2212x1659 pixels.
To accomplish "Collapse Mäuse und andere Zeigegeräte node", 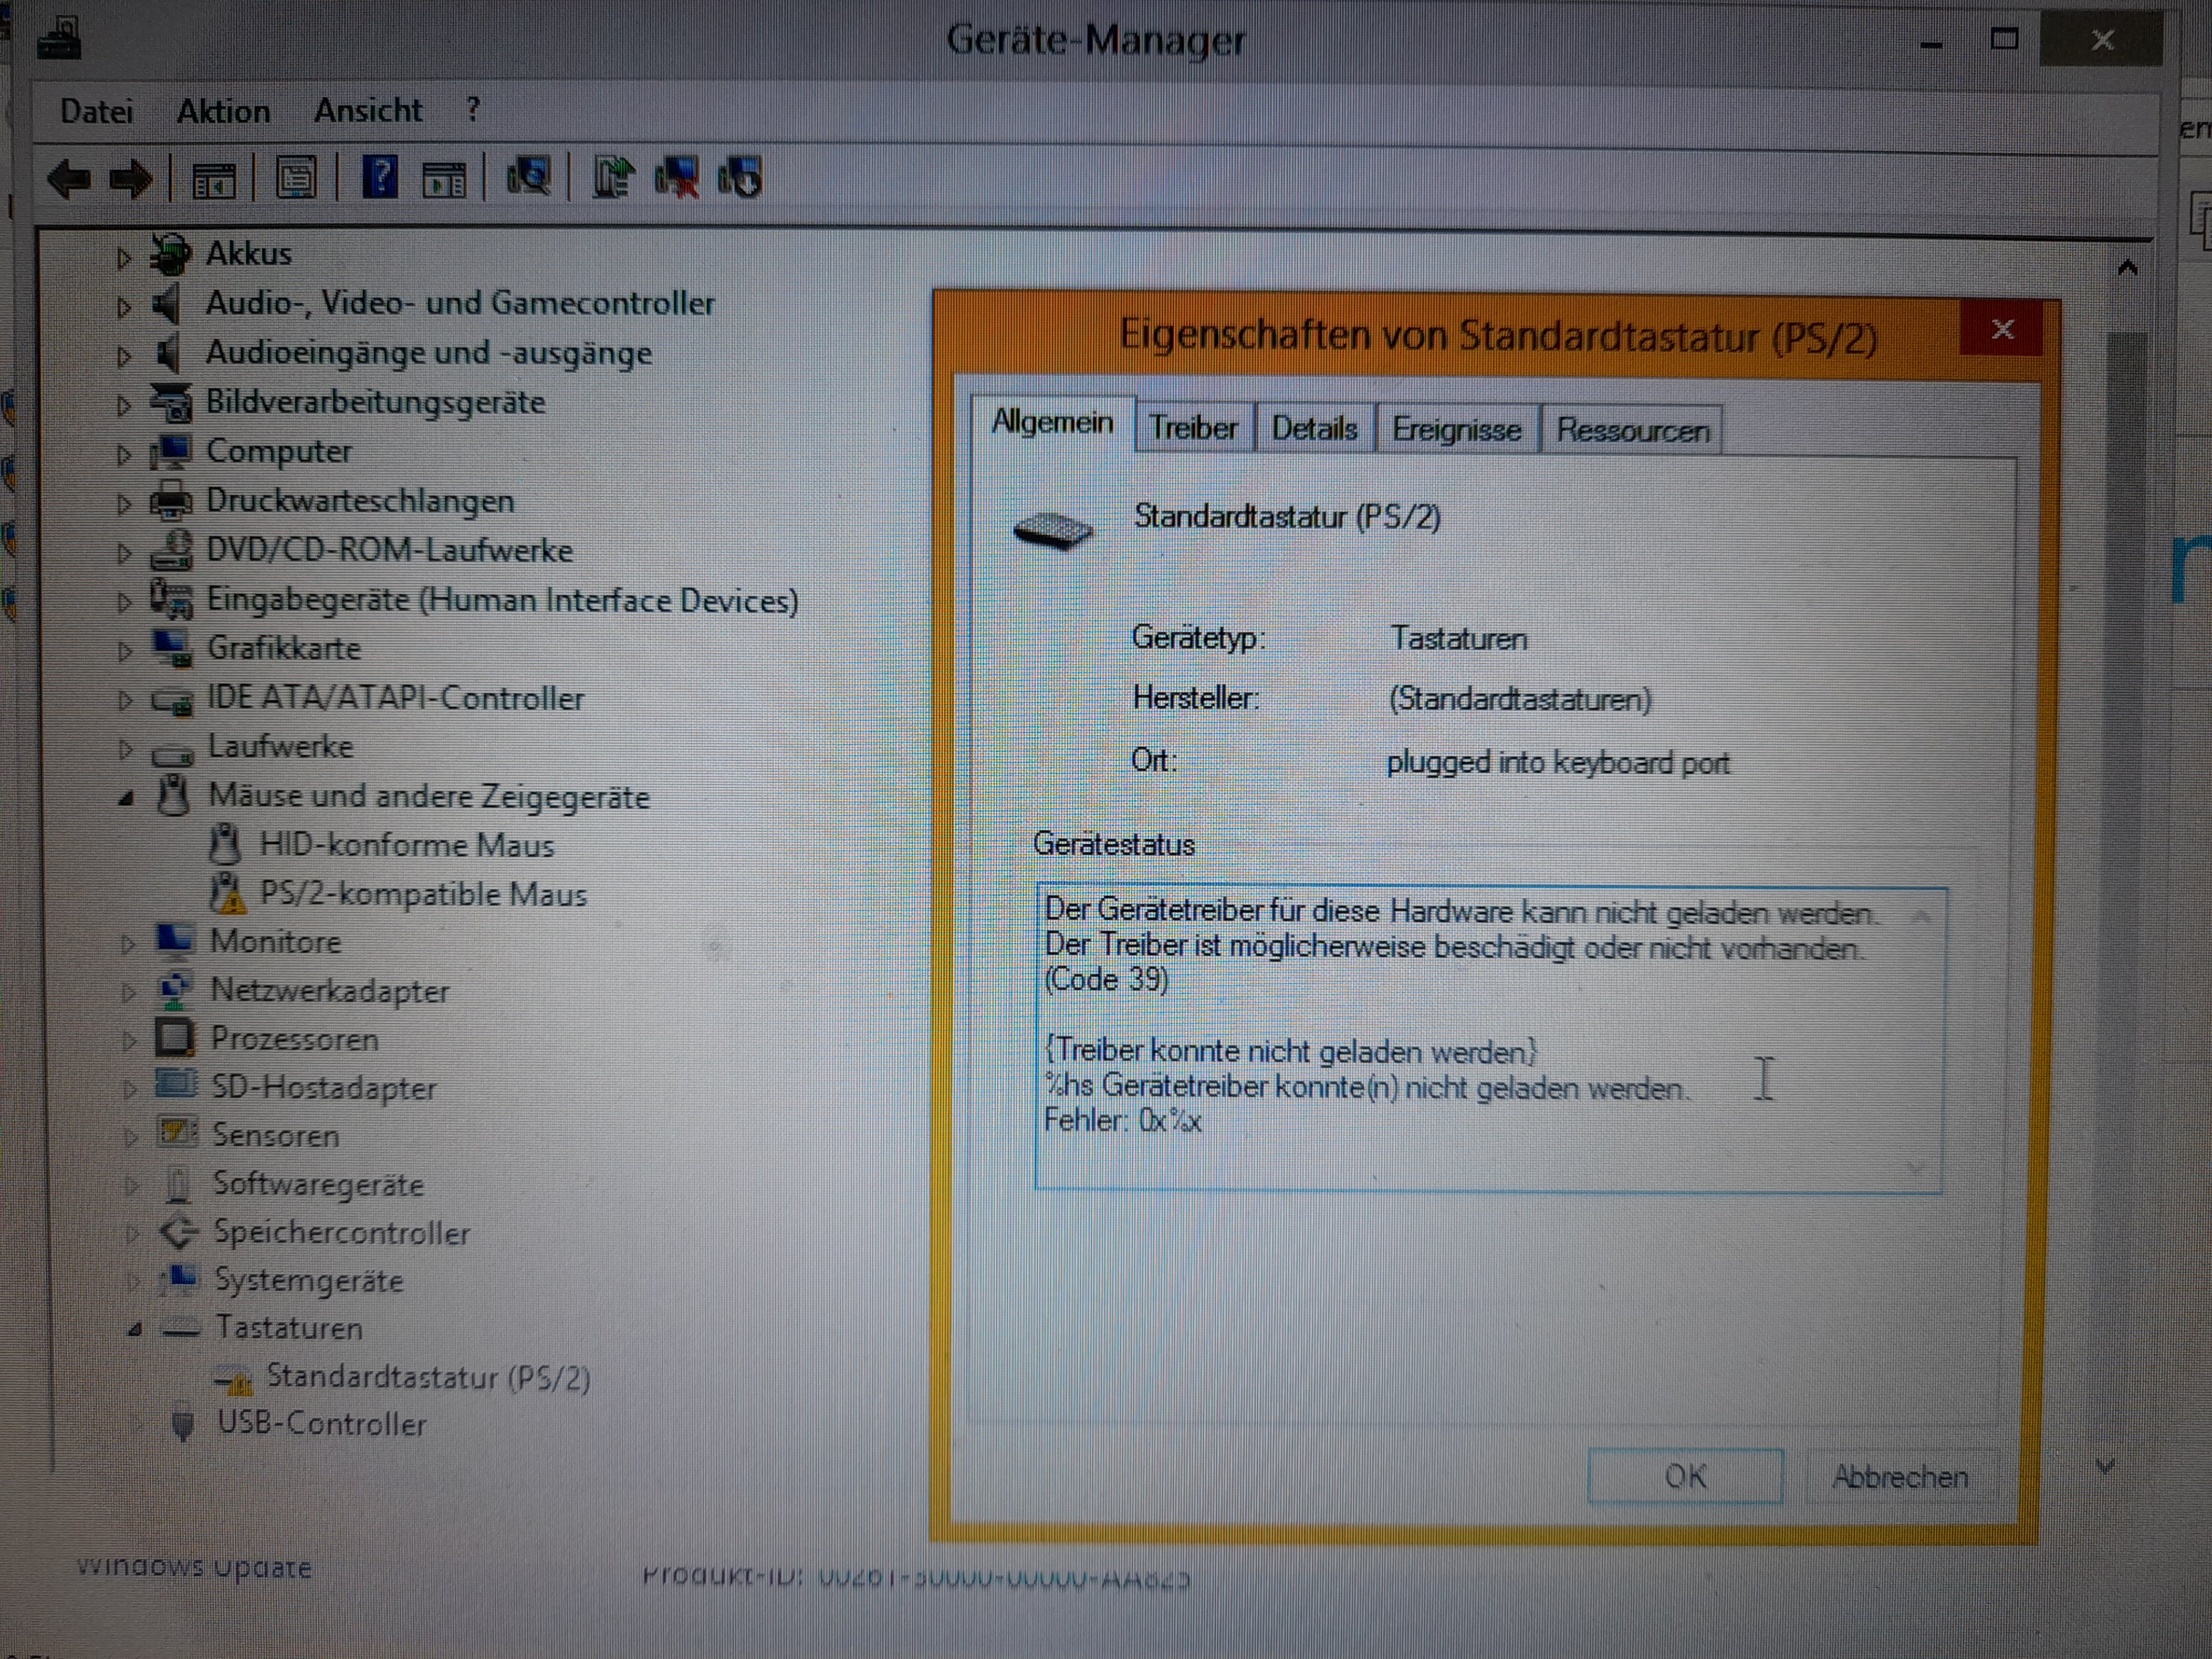I will click(125, 798).
